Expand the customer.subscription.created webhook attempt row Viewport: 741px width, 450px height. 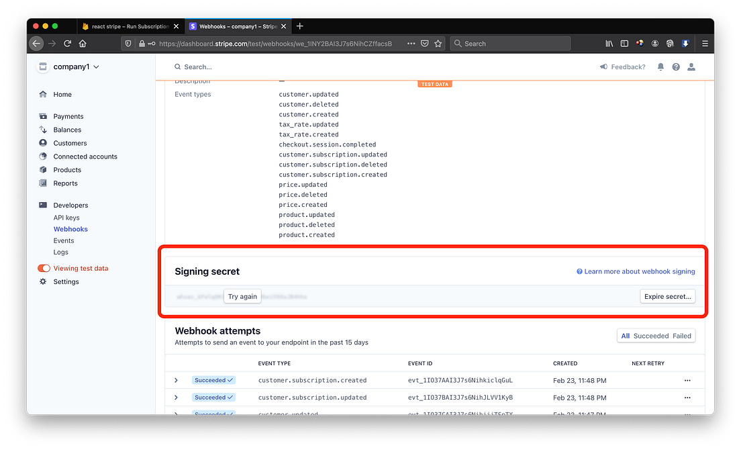coord(176,380)
